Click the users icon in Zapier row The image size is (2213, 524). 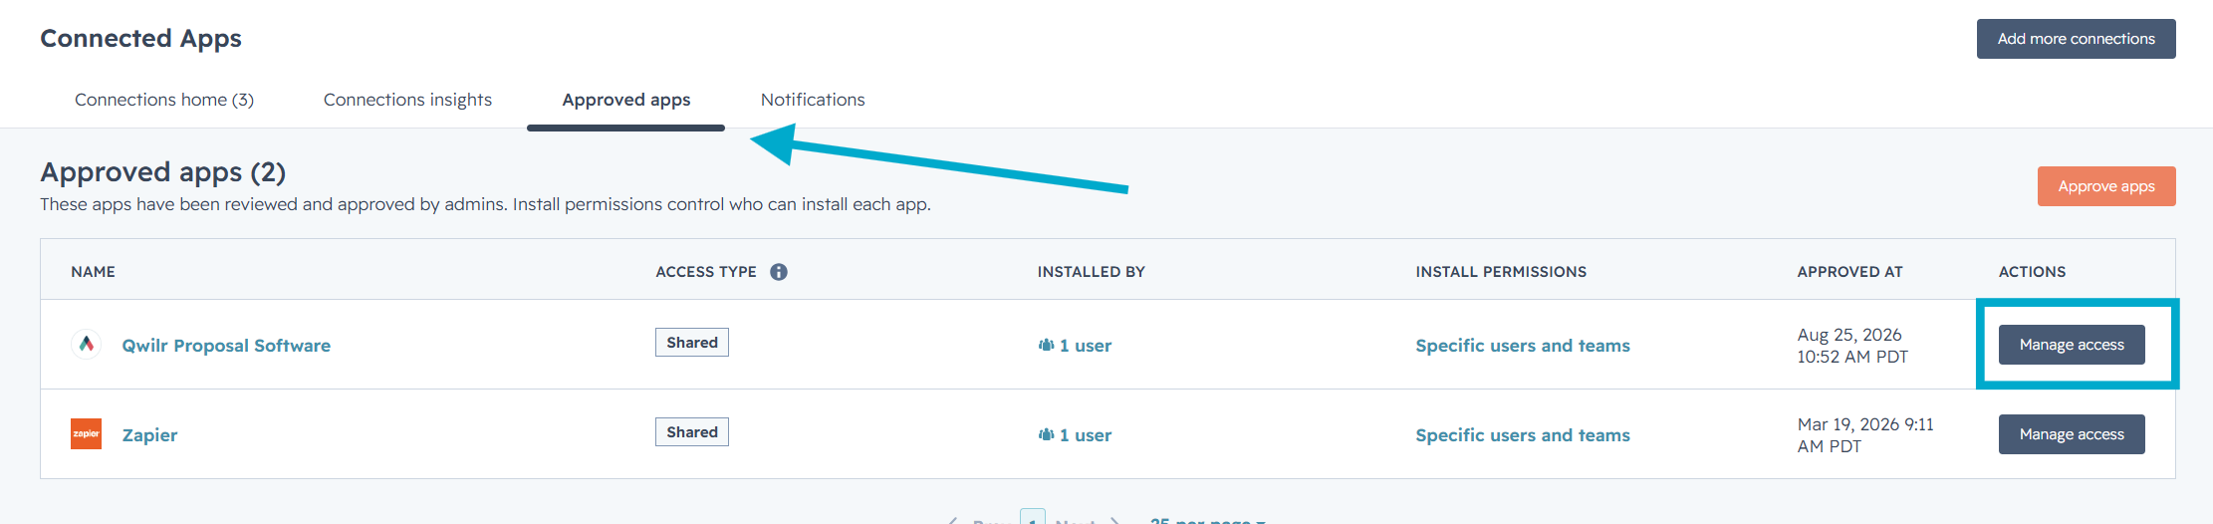1046,434
